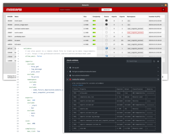Click the allow_wasi FAIL row in the log
Viewport: 171px width, 136px height.
click(114, 93)
